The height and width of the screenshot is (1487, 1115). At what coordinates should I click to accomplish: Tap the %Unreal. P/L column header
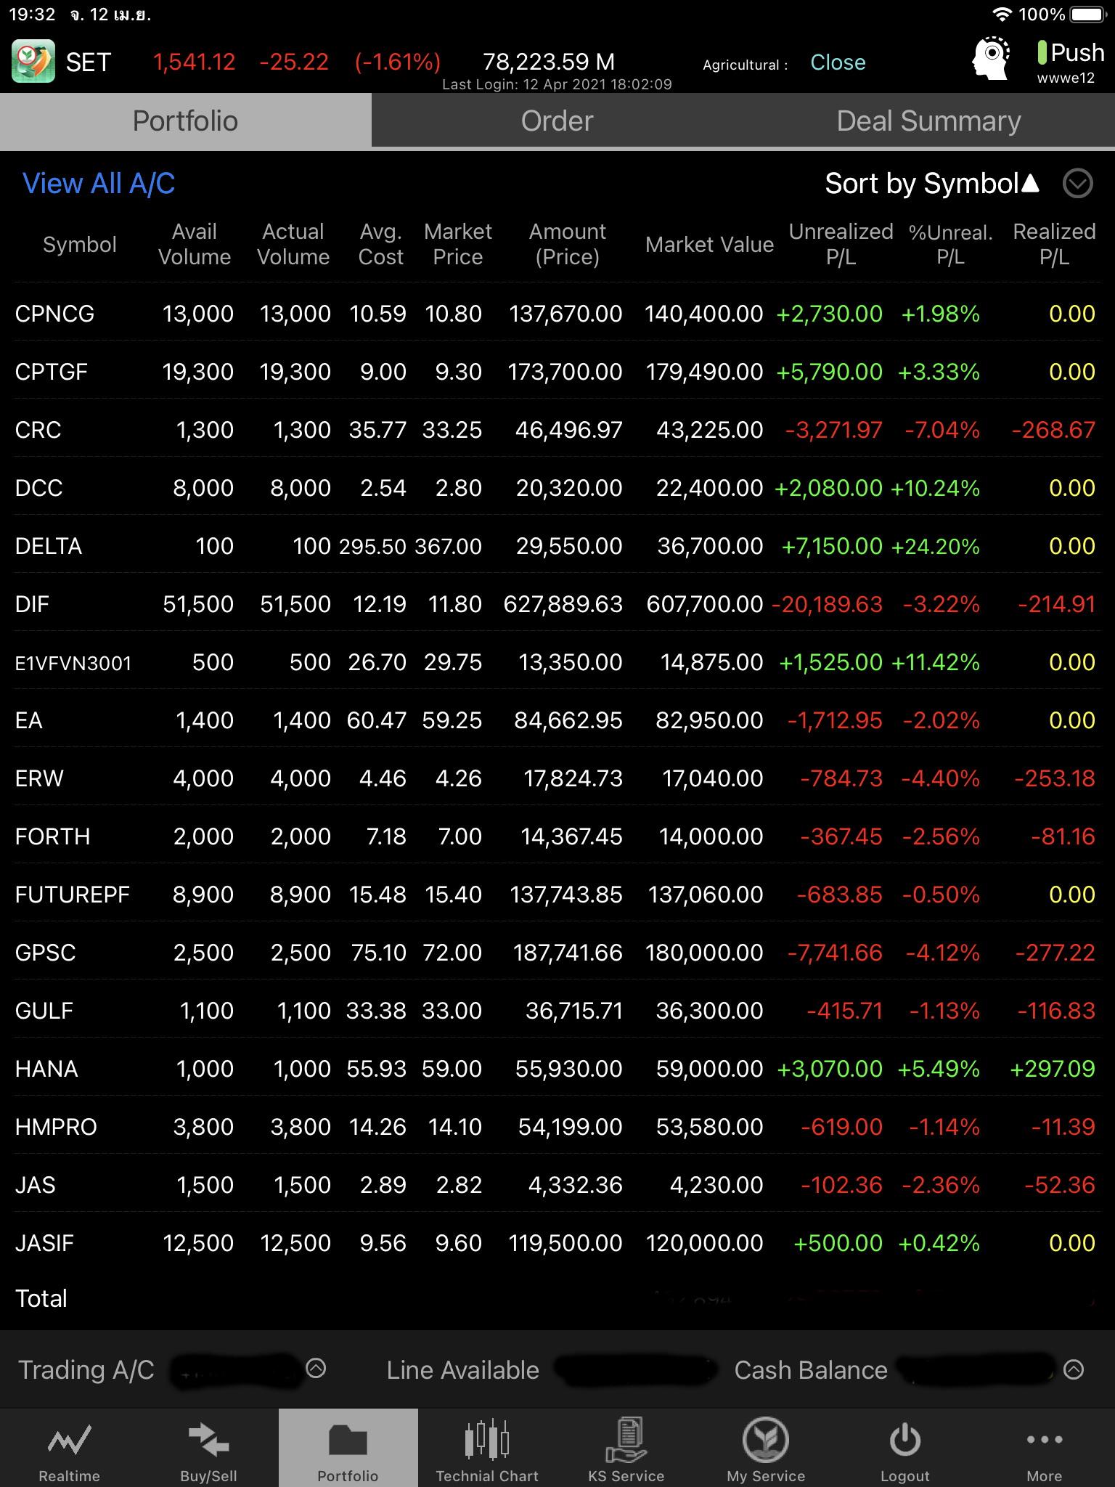(950, 244)
